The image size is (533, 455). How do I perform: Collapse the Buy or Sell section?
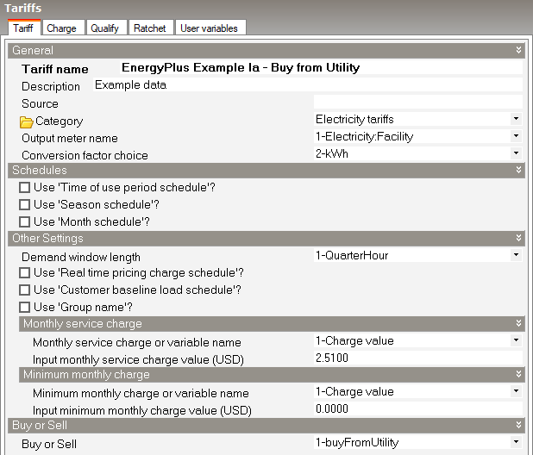517,426
